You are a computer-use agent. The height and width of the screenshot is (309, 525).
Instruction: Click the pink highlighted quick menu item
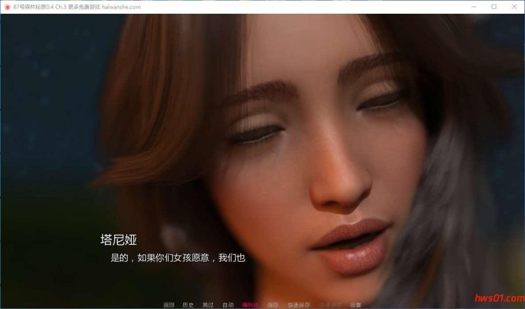click(x=251, y=304)
